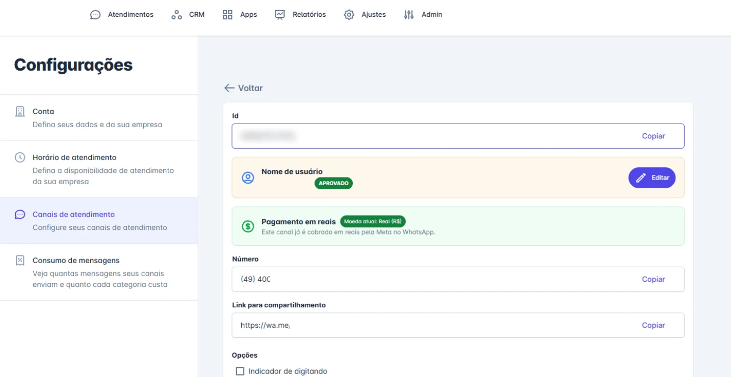The width and height of the screenshot is (731, 377).
Task: Open the Ajustes menu label
Action: (374, 15)
